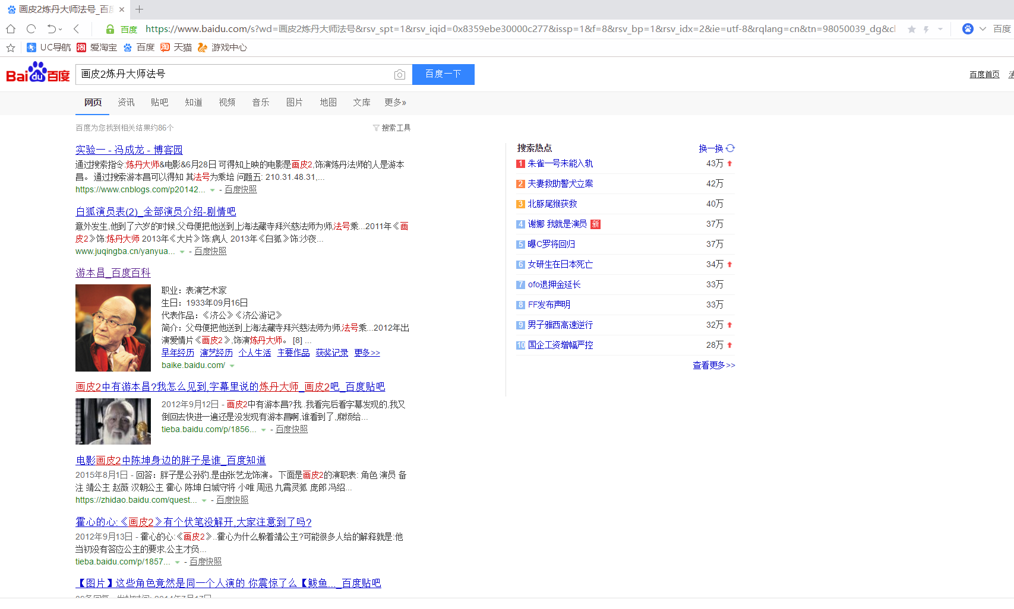The image size is (1014, 609).
Task: Open the 画皮2中有游本昌 tieba result title
Action: tap(230, 387)
